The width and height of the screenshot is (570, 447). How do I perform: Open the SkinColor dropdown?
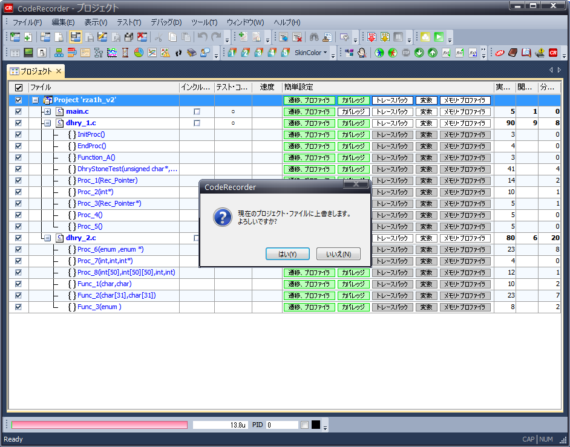tap(310, 53)
